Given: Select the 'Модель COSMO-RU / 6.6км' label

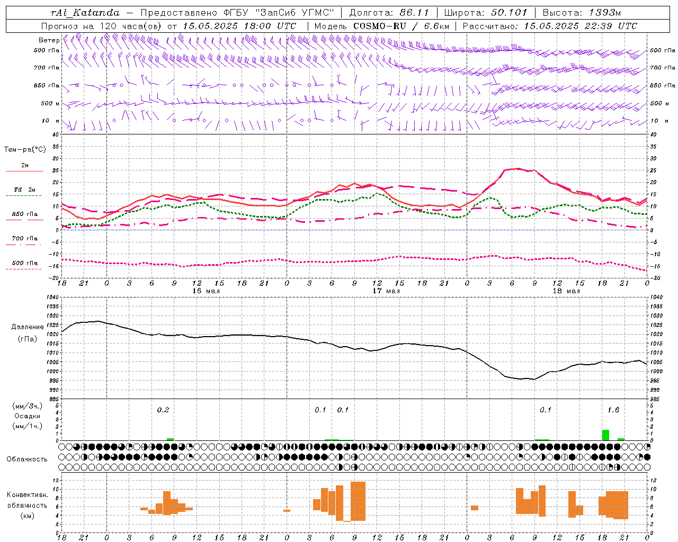Looking at the screenshot, I should 382,26.
